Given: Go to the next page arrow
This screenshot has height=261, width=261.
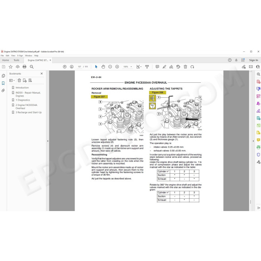Looking at the screenshot, I should [x=72, y=67].
